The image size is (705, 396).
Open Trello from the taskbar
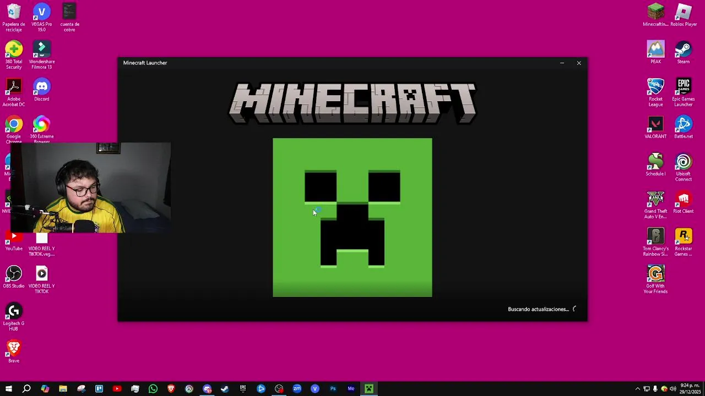99,389
